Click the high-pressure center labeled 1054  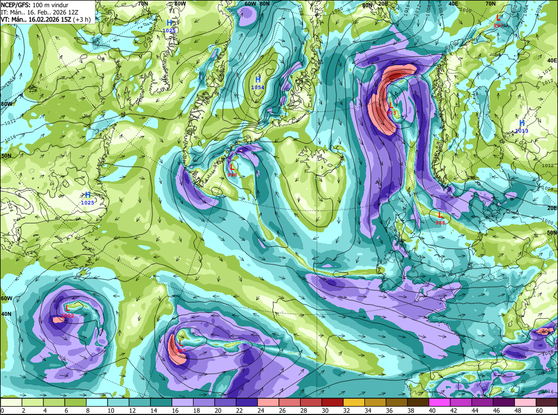tap(258, 82)
